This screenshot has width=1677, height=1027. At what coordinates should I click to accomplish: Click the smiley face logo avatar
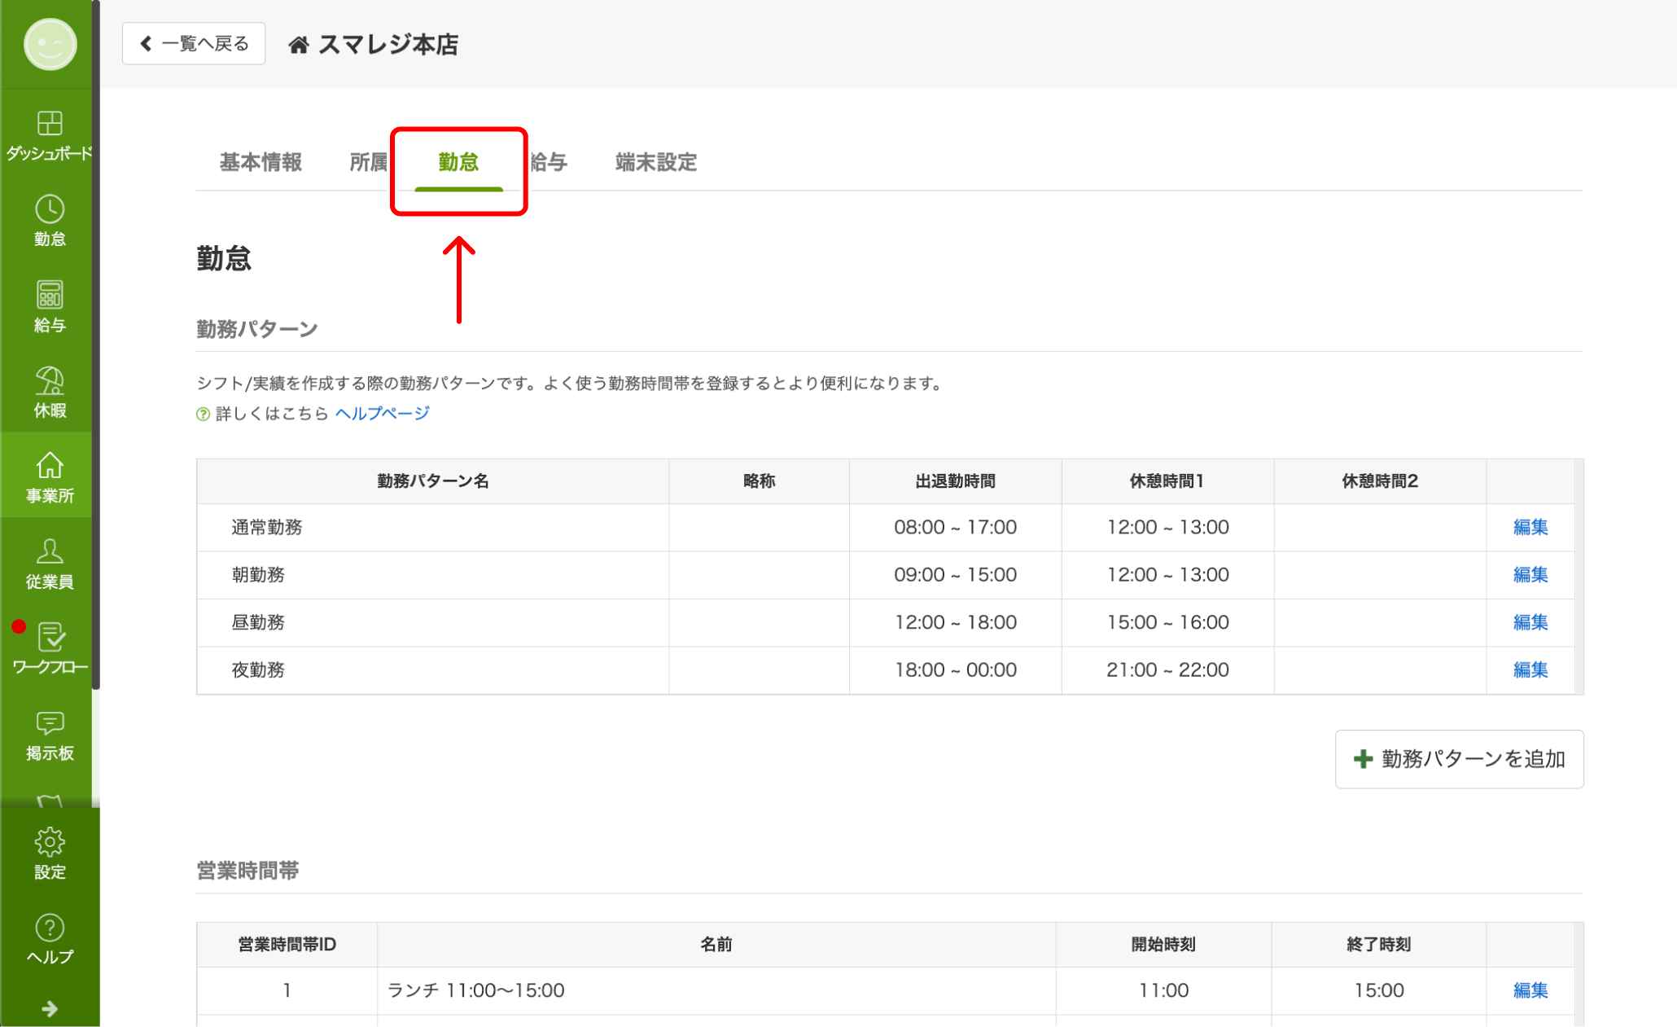click(x=50, y=45)
